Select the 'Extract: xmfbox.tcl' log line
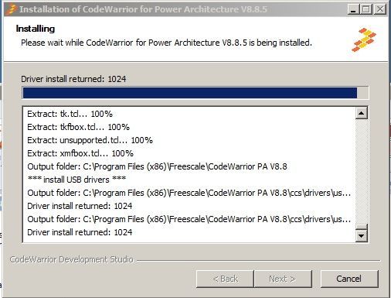The width and height of the screenshot is (391, 298). point(80,153)
